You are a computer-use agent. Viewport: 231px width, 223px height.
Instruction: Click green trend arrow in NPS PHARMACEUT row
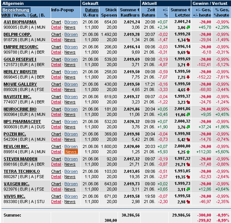pyautogui.click(x=188, y=127)
